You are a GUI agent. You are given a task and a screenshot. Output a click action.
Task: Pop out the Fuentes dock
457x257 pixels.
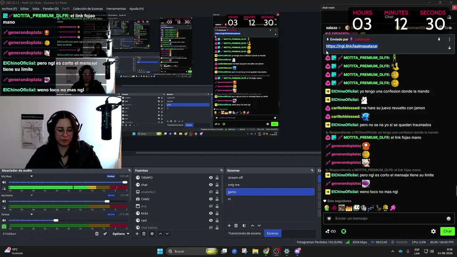[x=221, y=171]
